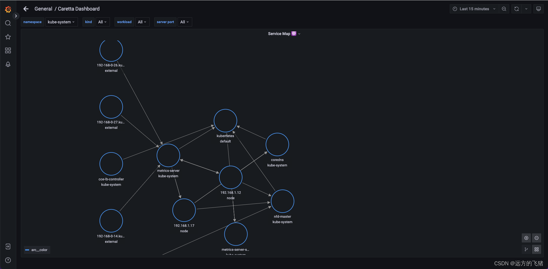Select the 192-168-0-14 external node
Screen dimensions: 548x269
(111, 221)
